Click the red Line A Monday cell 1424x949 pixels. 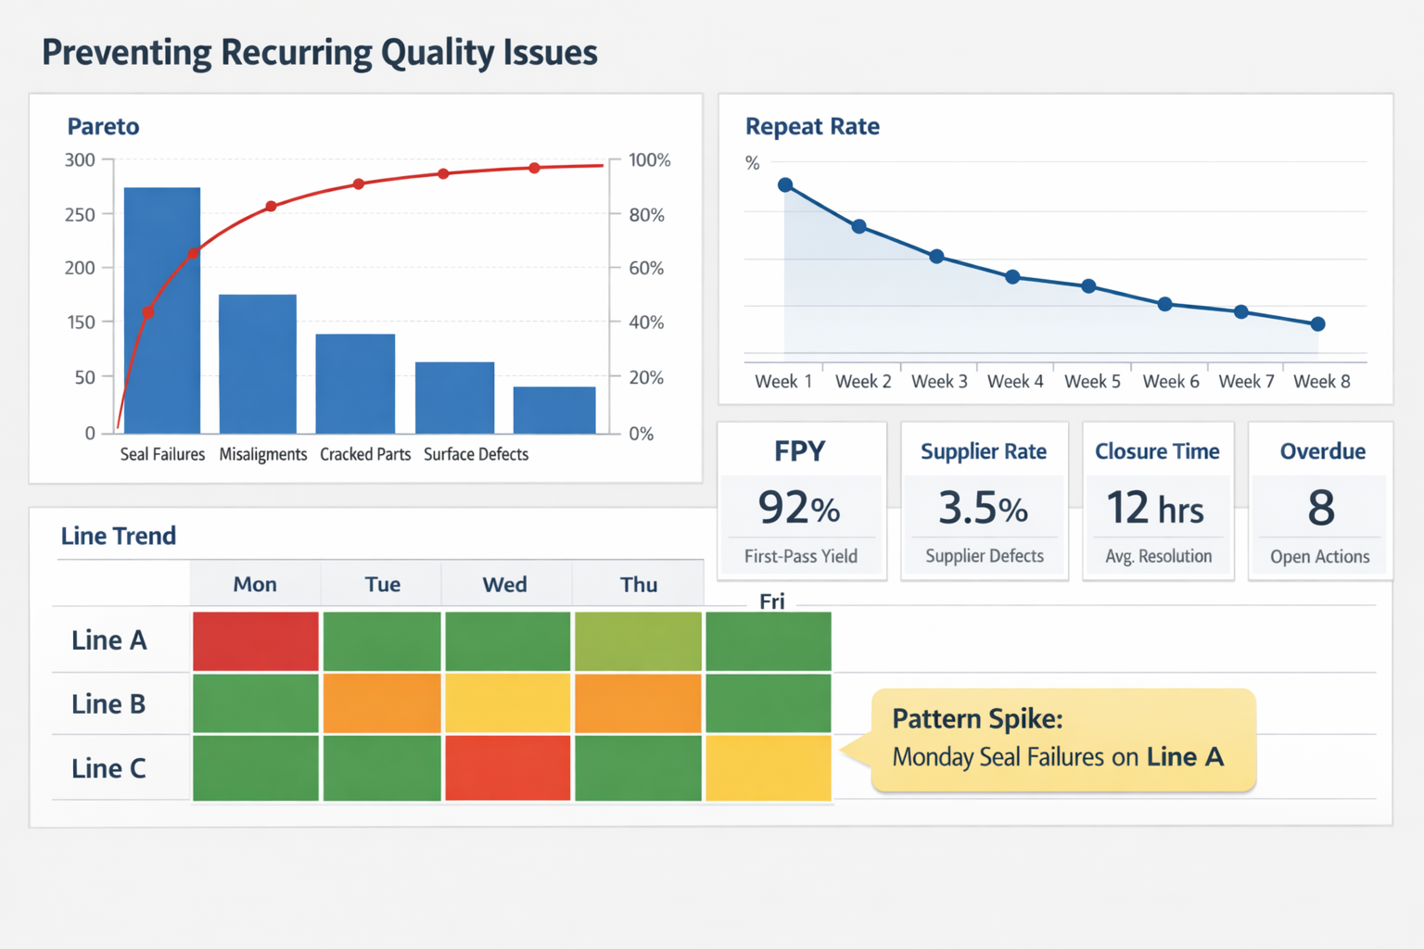pos(256,641)
